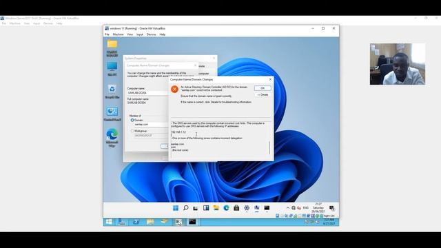
Task: Click the host taskbar clock showing 7:27 AM
Action: click(329, 222)
